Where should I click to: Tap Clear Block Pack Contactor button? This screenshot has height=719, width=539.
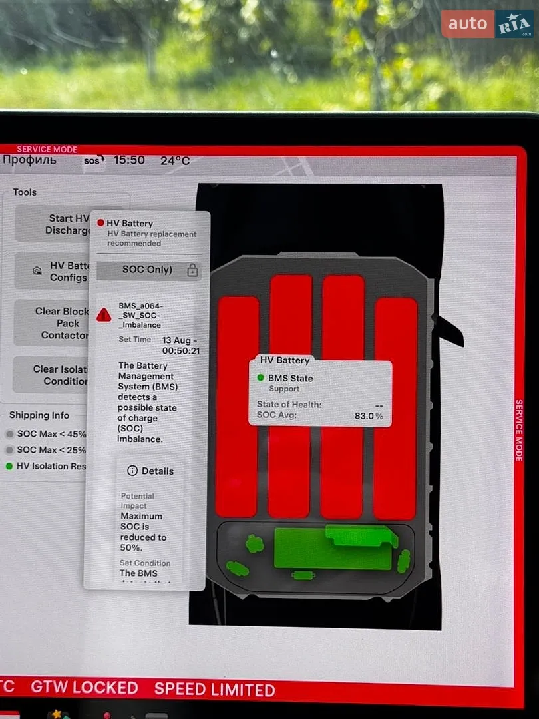[51, 323]
